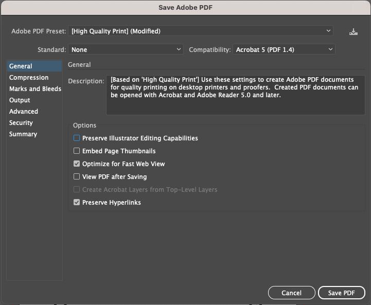The image size is (371, 305).
Task: Click the Save PDF button
Action: pyautogui.click(x=342, y=293)
